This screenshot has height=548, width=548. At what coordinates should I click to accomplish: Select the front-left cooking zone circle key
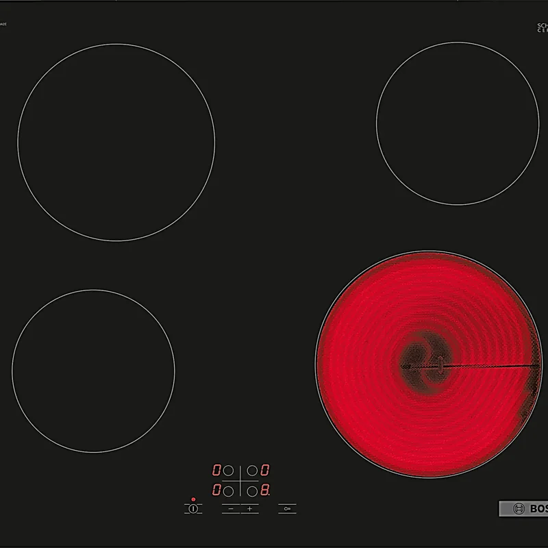[228, 491]
